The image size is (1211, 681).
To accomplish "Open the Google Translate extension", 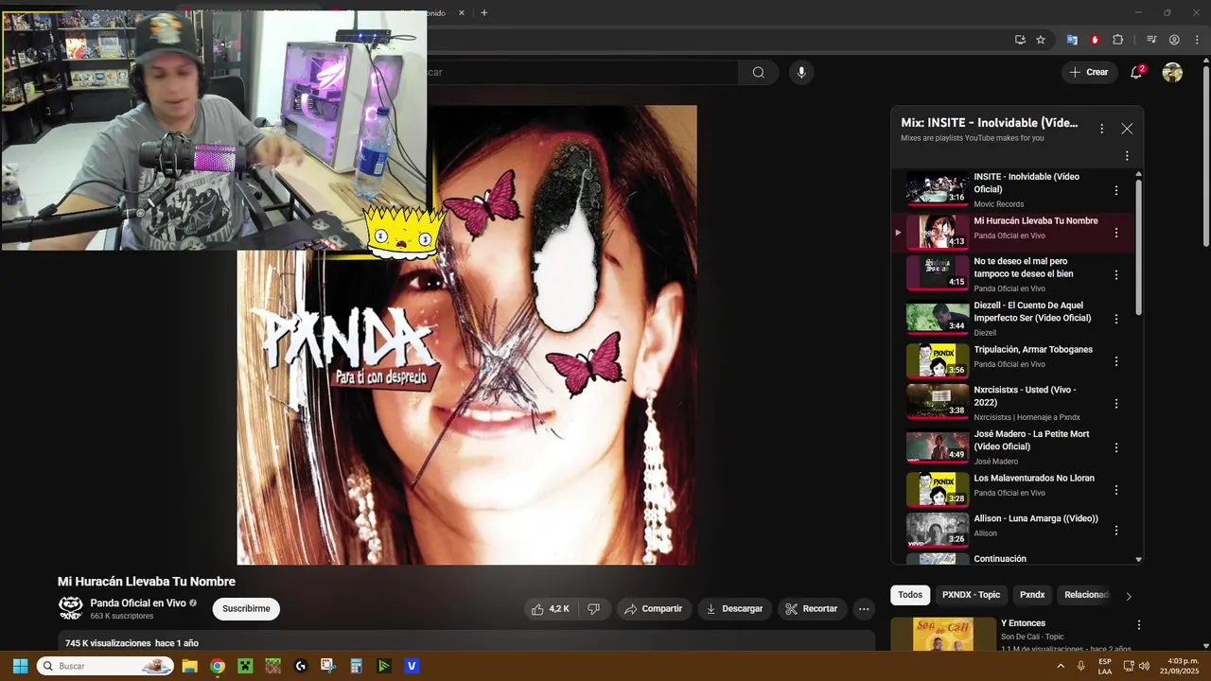I will 1072,40.
